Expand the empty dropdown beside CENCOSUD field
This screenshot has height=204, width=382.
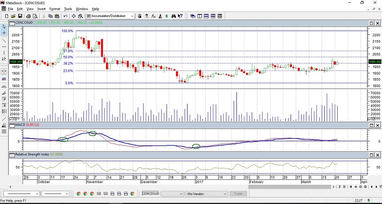pos(173,194)
